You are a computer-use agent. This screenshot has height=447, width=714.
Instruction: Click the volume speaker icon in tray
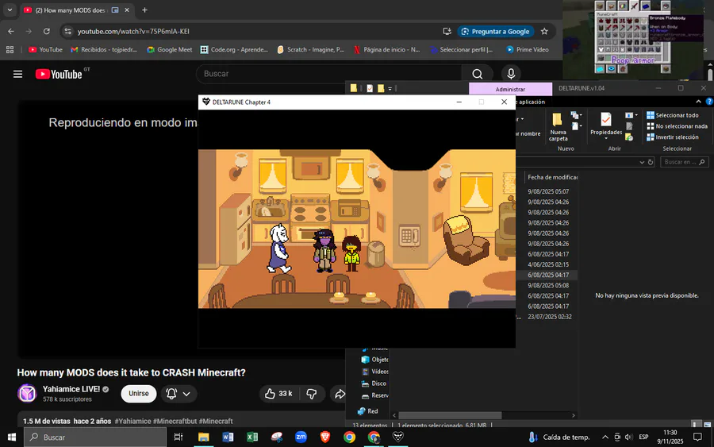coord(629,437)
